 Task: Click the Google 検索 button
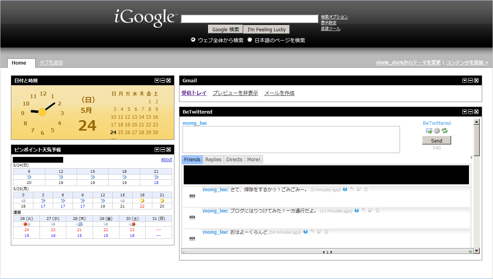click(226, 29)
